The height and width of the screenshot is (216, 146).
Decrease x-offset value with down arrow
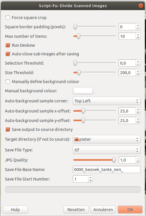click(x=138, y=112)
